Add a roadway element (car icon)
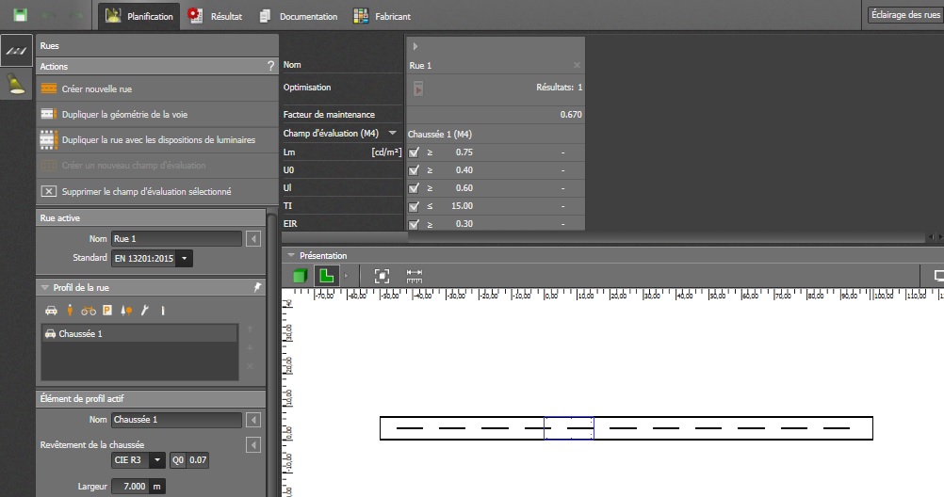This screenshot has width=944, height=497. (x=51, y=311)
